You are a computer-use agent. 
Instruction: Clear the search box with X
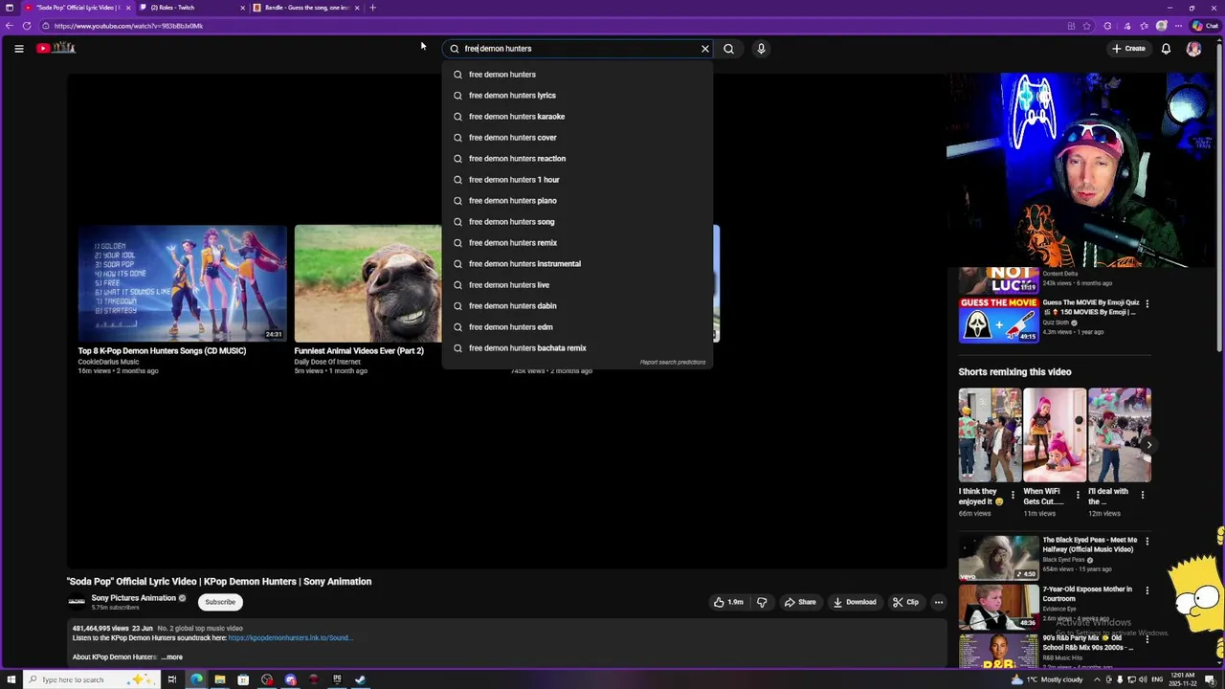705,49
